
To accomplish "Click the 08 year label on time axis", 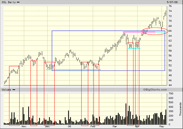I will [69, 126].
